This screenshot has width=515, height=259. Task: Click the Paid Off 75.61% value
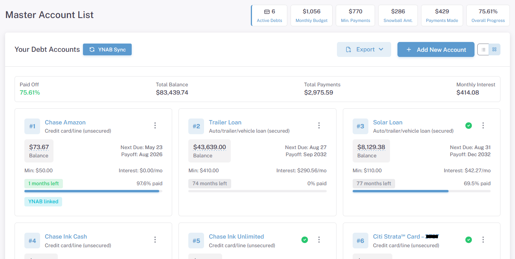click(x=30, y=93)
